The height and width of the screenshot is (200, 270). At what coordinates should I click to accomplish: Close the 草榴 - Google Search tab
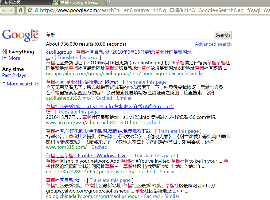point(102,3)
